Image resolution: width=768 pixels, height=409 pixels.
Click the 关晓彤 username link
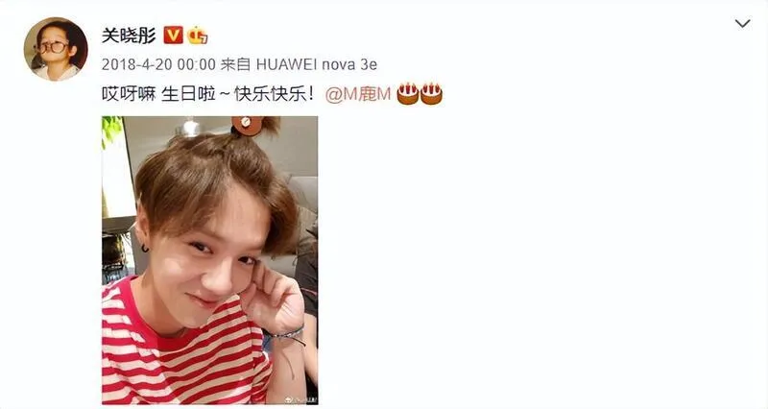pos(129,36)
